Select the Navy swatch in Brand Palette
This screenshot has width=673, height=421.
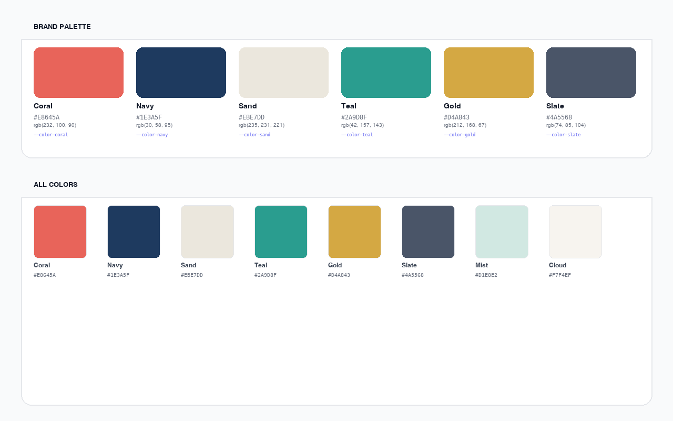(181, 72)
